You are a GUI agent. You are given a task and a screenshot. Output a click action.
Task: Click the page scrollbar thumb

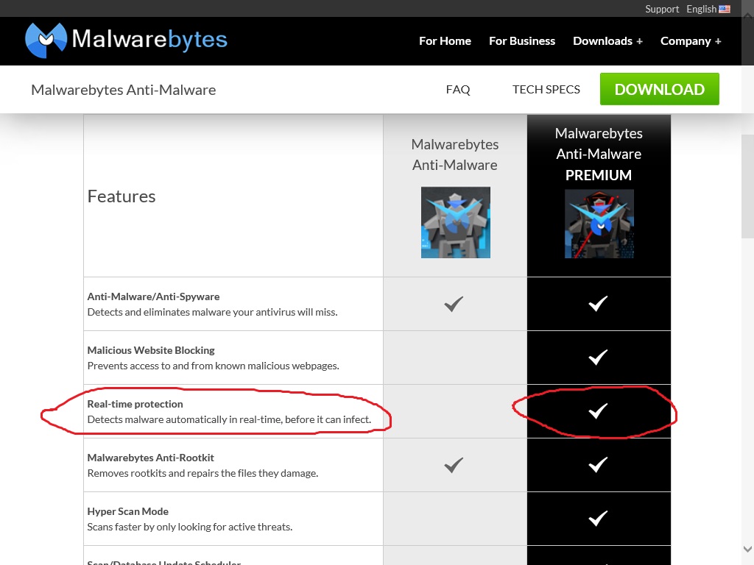(748, 186)
